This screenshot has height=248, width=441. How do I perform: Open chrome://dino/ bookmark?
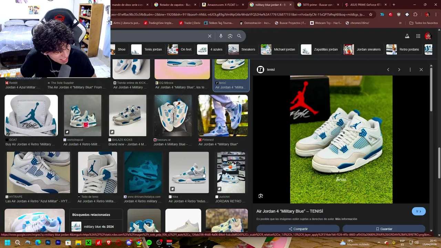point(357,23)
